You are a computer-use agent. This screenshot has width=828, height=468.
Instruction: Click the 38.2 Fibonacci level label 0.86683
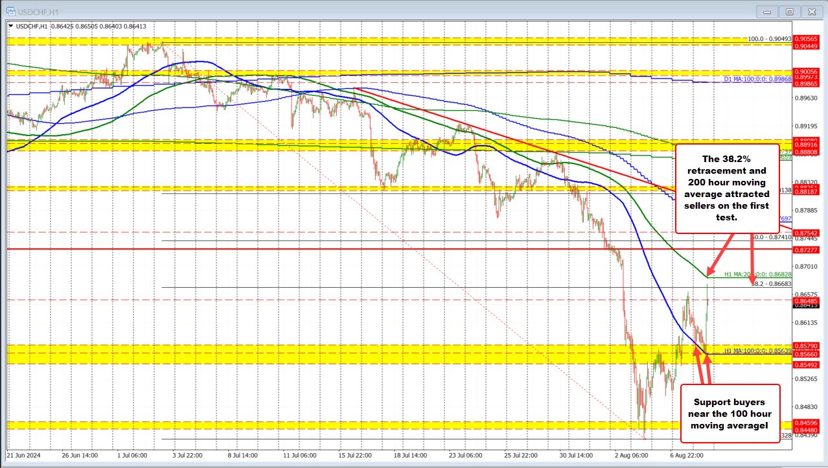click(x=771, y=284)
